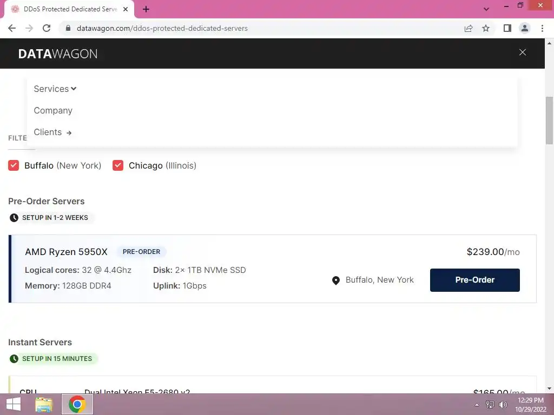Viewport: 554px width, 415px height.
Task: Show hidden system tray icons
Action: pyautogui.click(x=477, y=405)
